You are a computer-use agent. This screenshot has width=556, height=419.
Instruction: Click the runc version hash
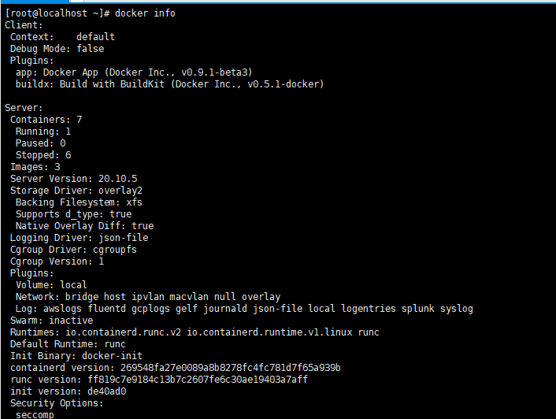(198, 380)
